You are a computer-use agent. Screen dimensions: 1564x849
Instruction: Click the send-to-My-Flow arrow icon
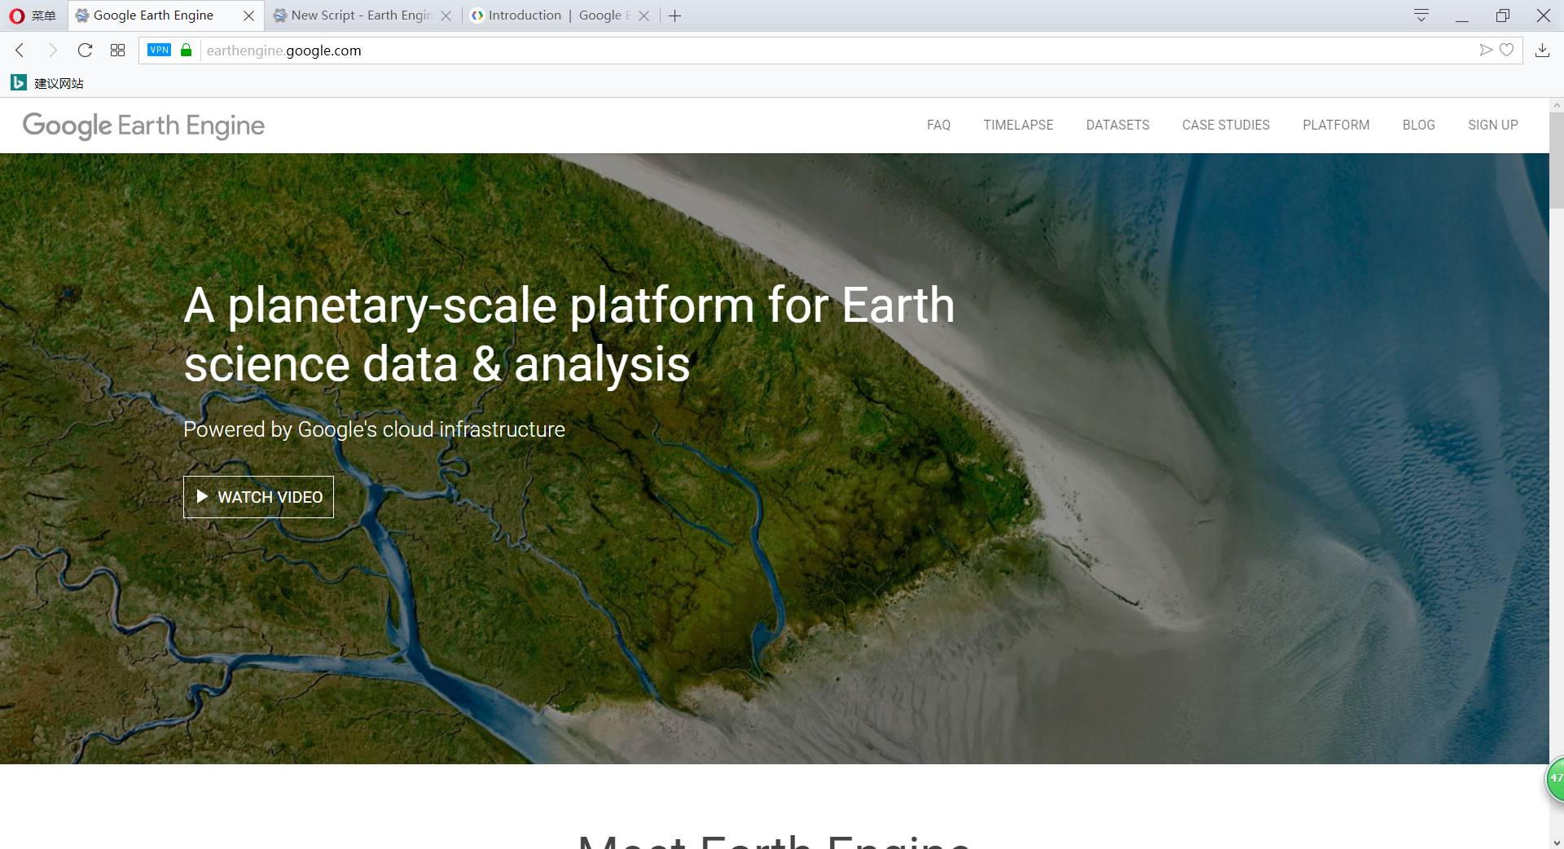pyautogui.click(x=1486, y=51)
